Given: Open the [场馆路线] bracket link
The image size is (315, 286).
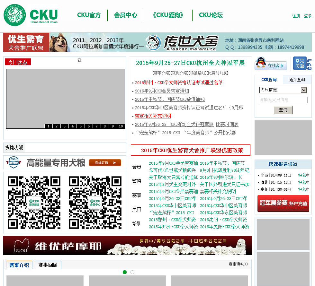Looking at the screenshot, I should tap(198, 73).
